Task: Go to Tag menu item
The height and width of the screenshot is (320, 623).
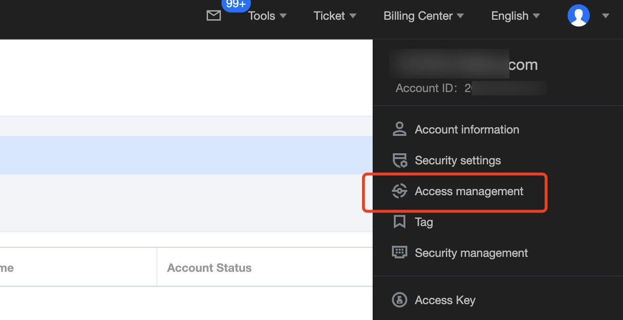Action: tap(424, 222)
